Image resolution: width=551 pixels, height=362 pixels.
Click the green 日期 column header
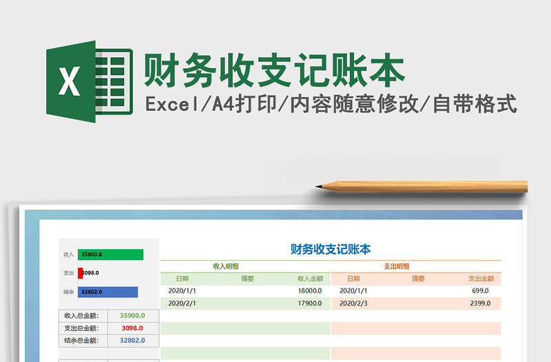tap(183, 279)
